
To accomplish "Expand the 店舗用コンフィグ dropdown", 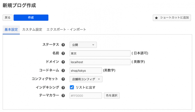I will (86, 79).
